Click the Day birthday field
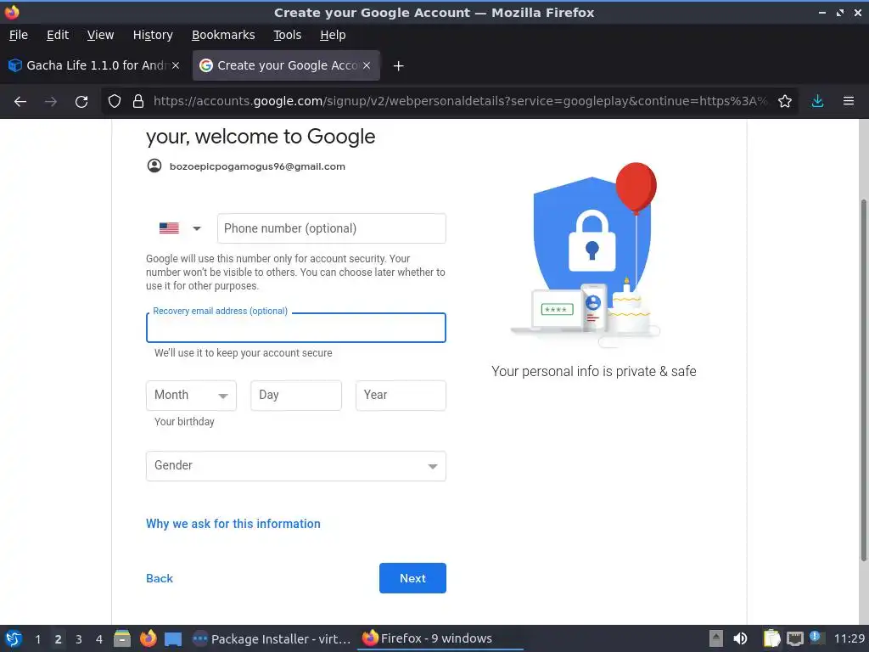Image resolution: width=869 pixels, height=652 pixels. coord(296,396)
